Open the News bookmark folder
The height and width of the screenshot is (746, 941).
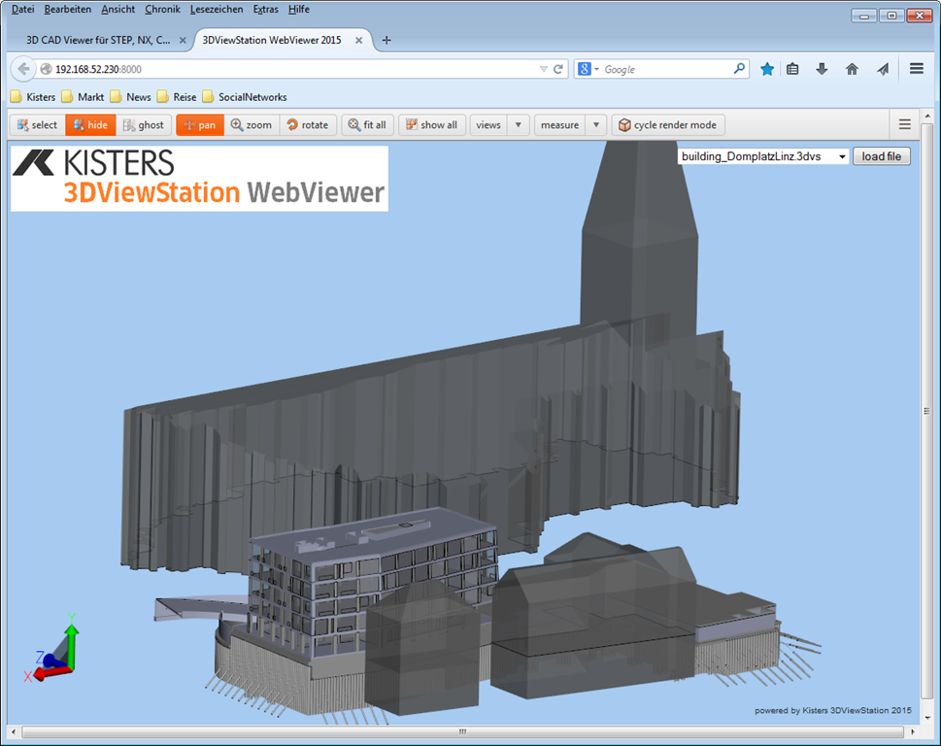131,96
